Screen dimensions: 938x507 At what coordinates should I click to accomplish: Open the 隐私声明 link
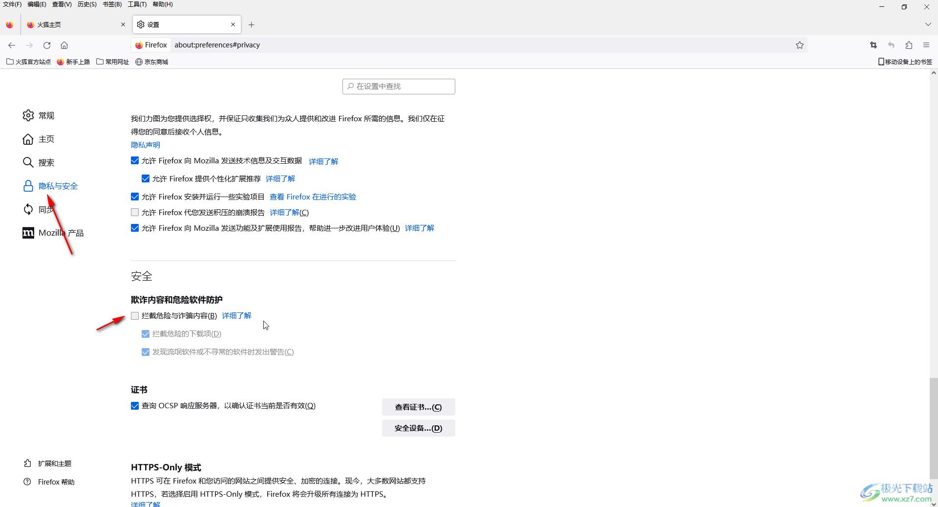click(x=146, y=145)
